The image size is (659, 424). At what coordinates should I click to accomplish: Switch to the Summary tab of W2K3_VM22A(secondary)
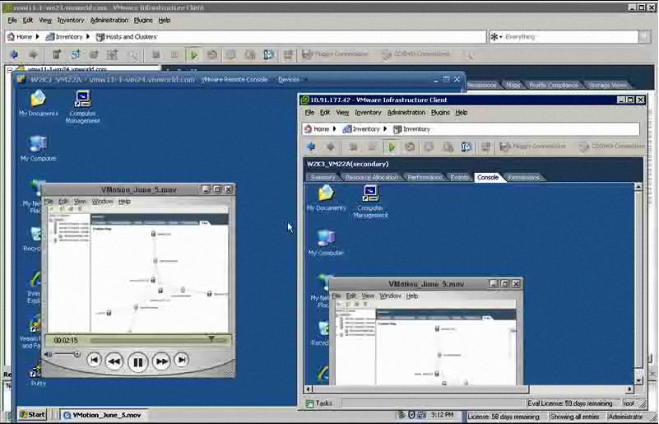click(323, 178)
